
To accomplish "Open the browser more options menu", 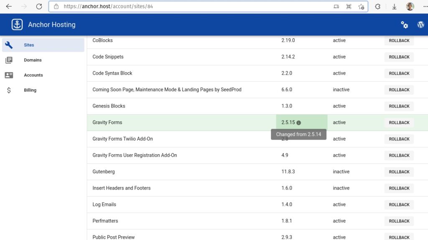I will [x=425, y=6].
